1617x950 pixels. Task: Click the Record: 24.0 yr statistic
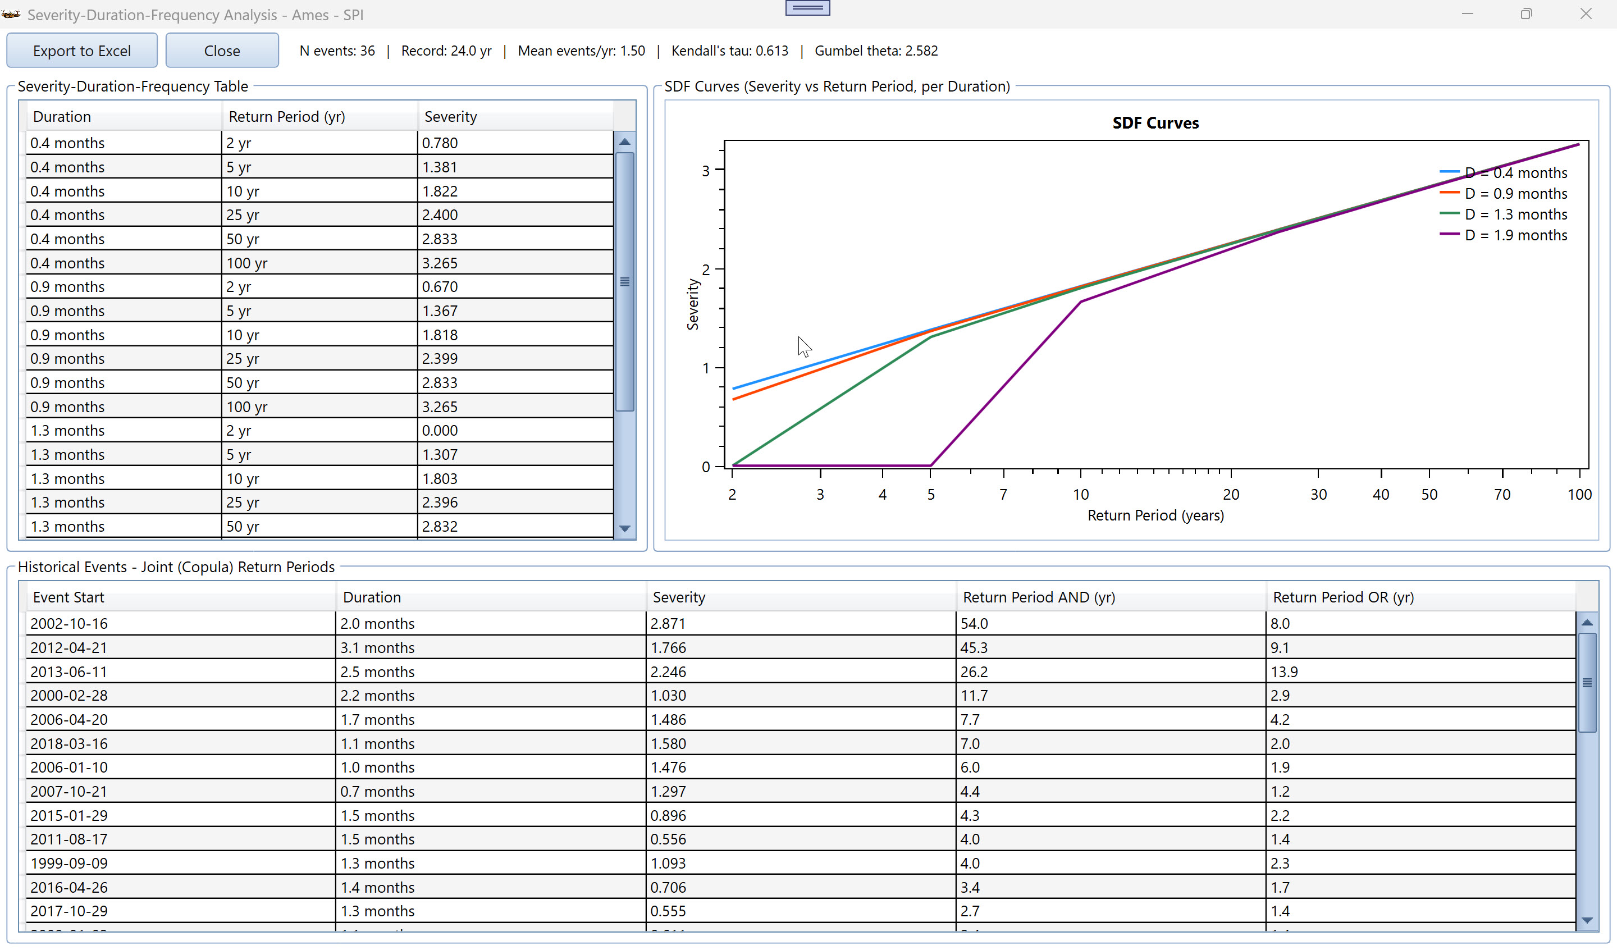click(446, 51)
